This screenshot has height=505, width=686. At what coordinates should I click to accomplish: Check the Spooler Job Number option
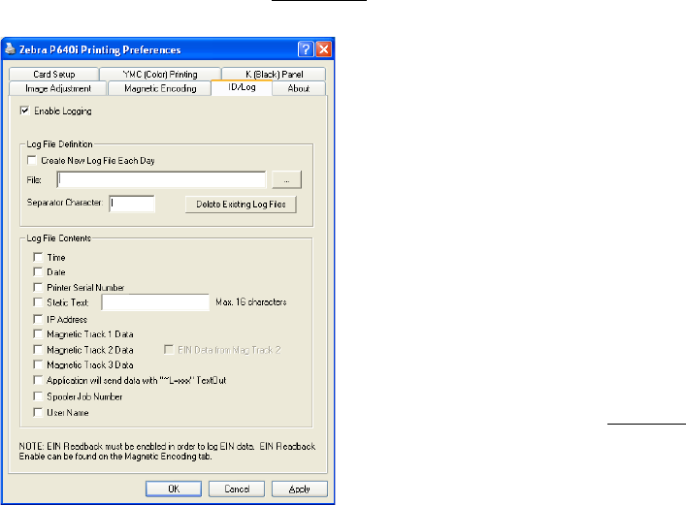[38, 396]
